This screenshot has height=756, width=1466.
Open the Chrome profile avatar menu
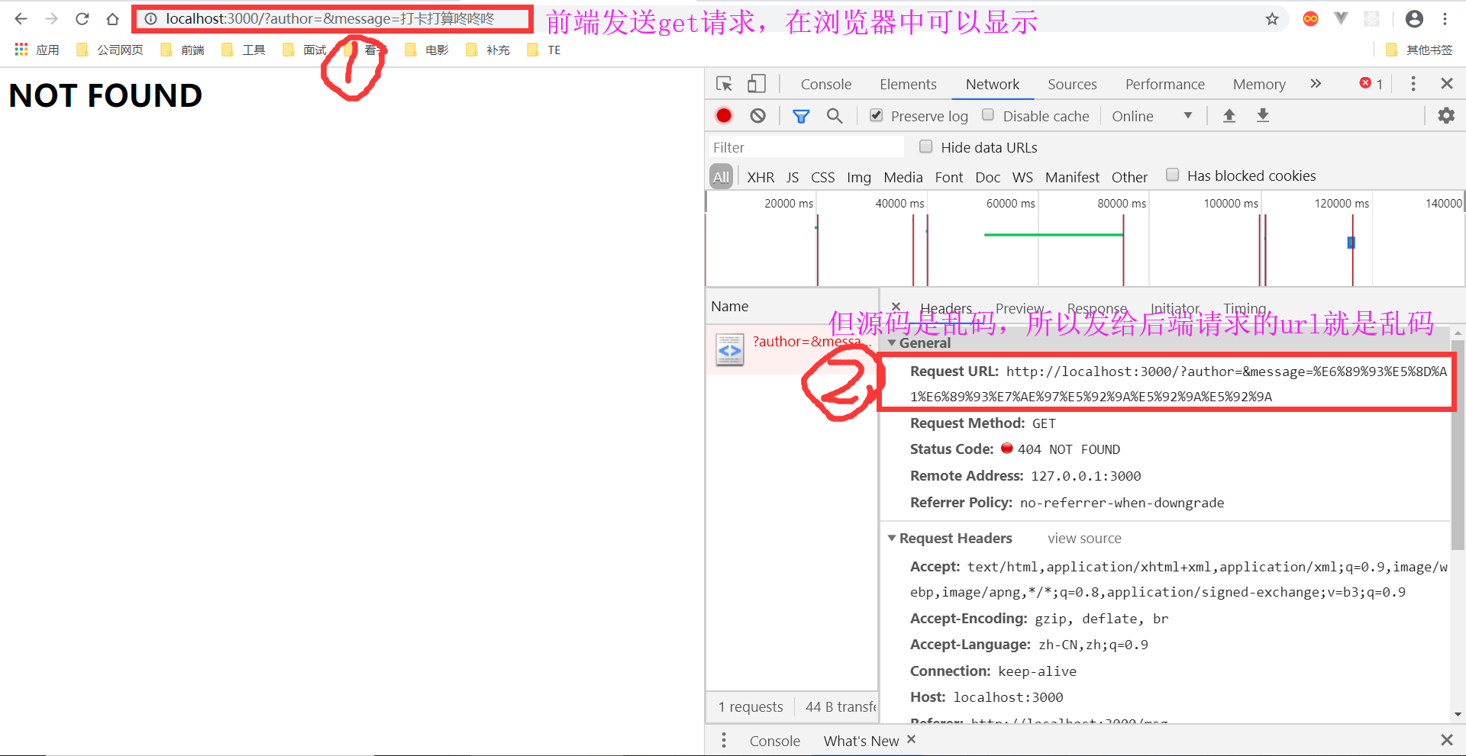1414,19
